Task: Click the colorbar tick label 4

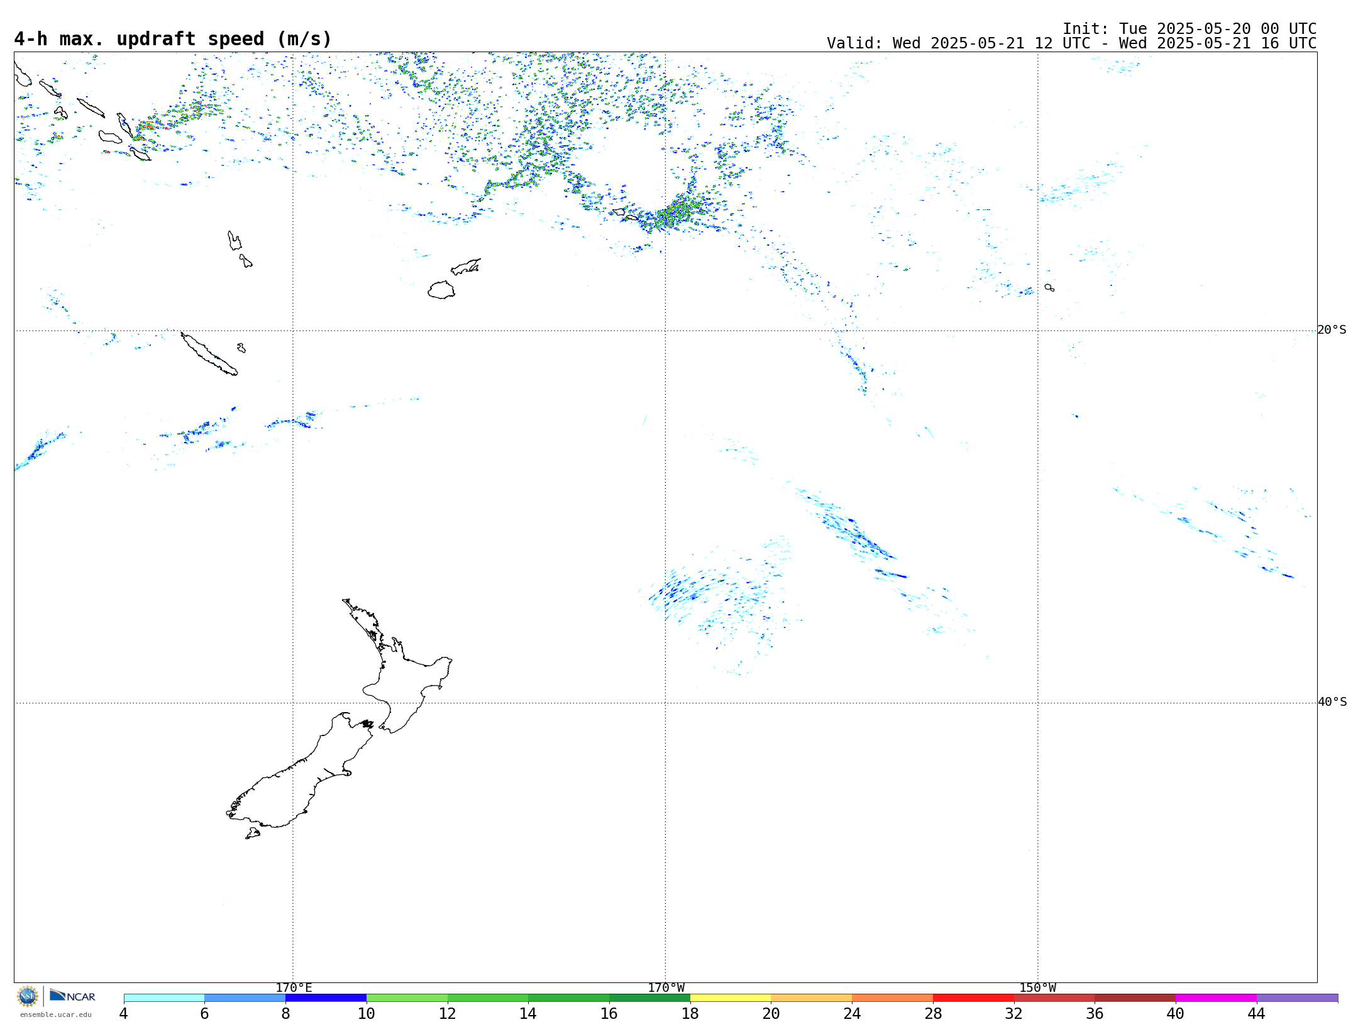Action: 124,1013
